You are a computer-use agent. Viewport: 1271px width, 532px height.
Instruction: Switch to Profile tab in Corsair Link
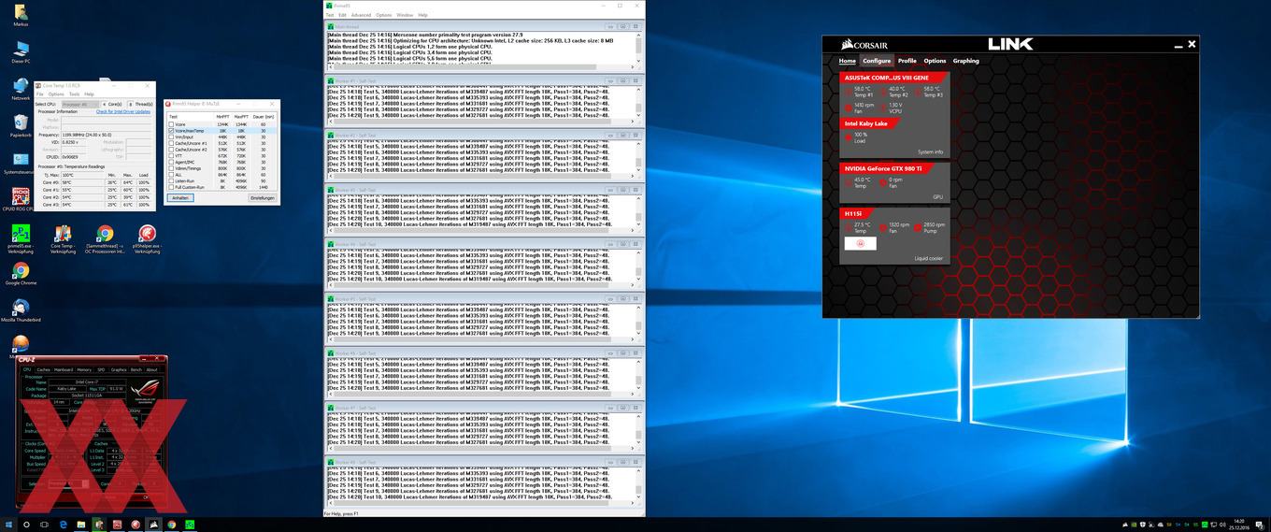[907, 61]
